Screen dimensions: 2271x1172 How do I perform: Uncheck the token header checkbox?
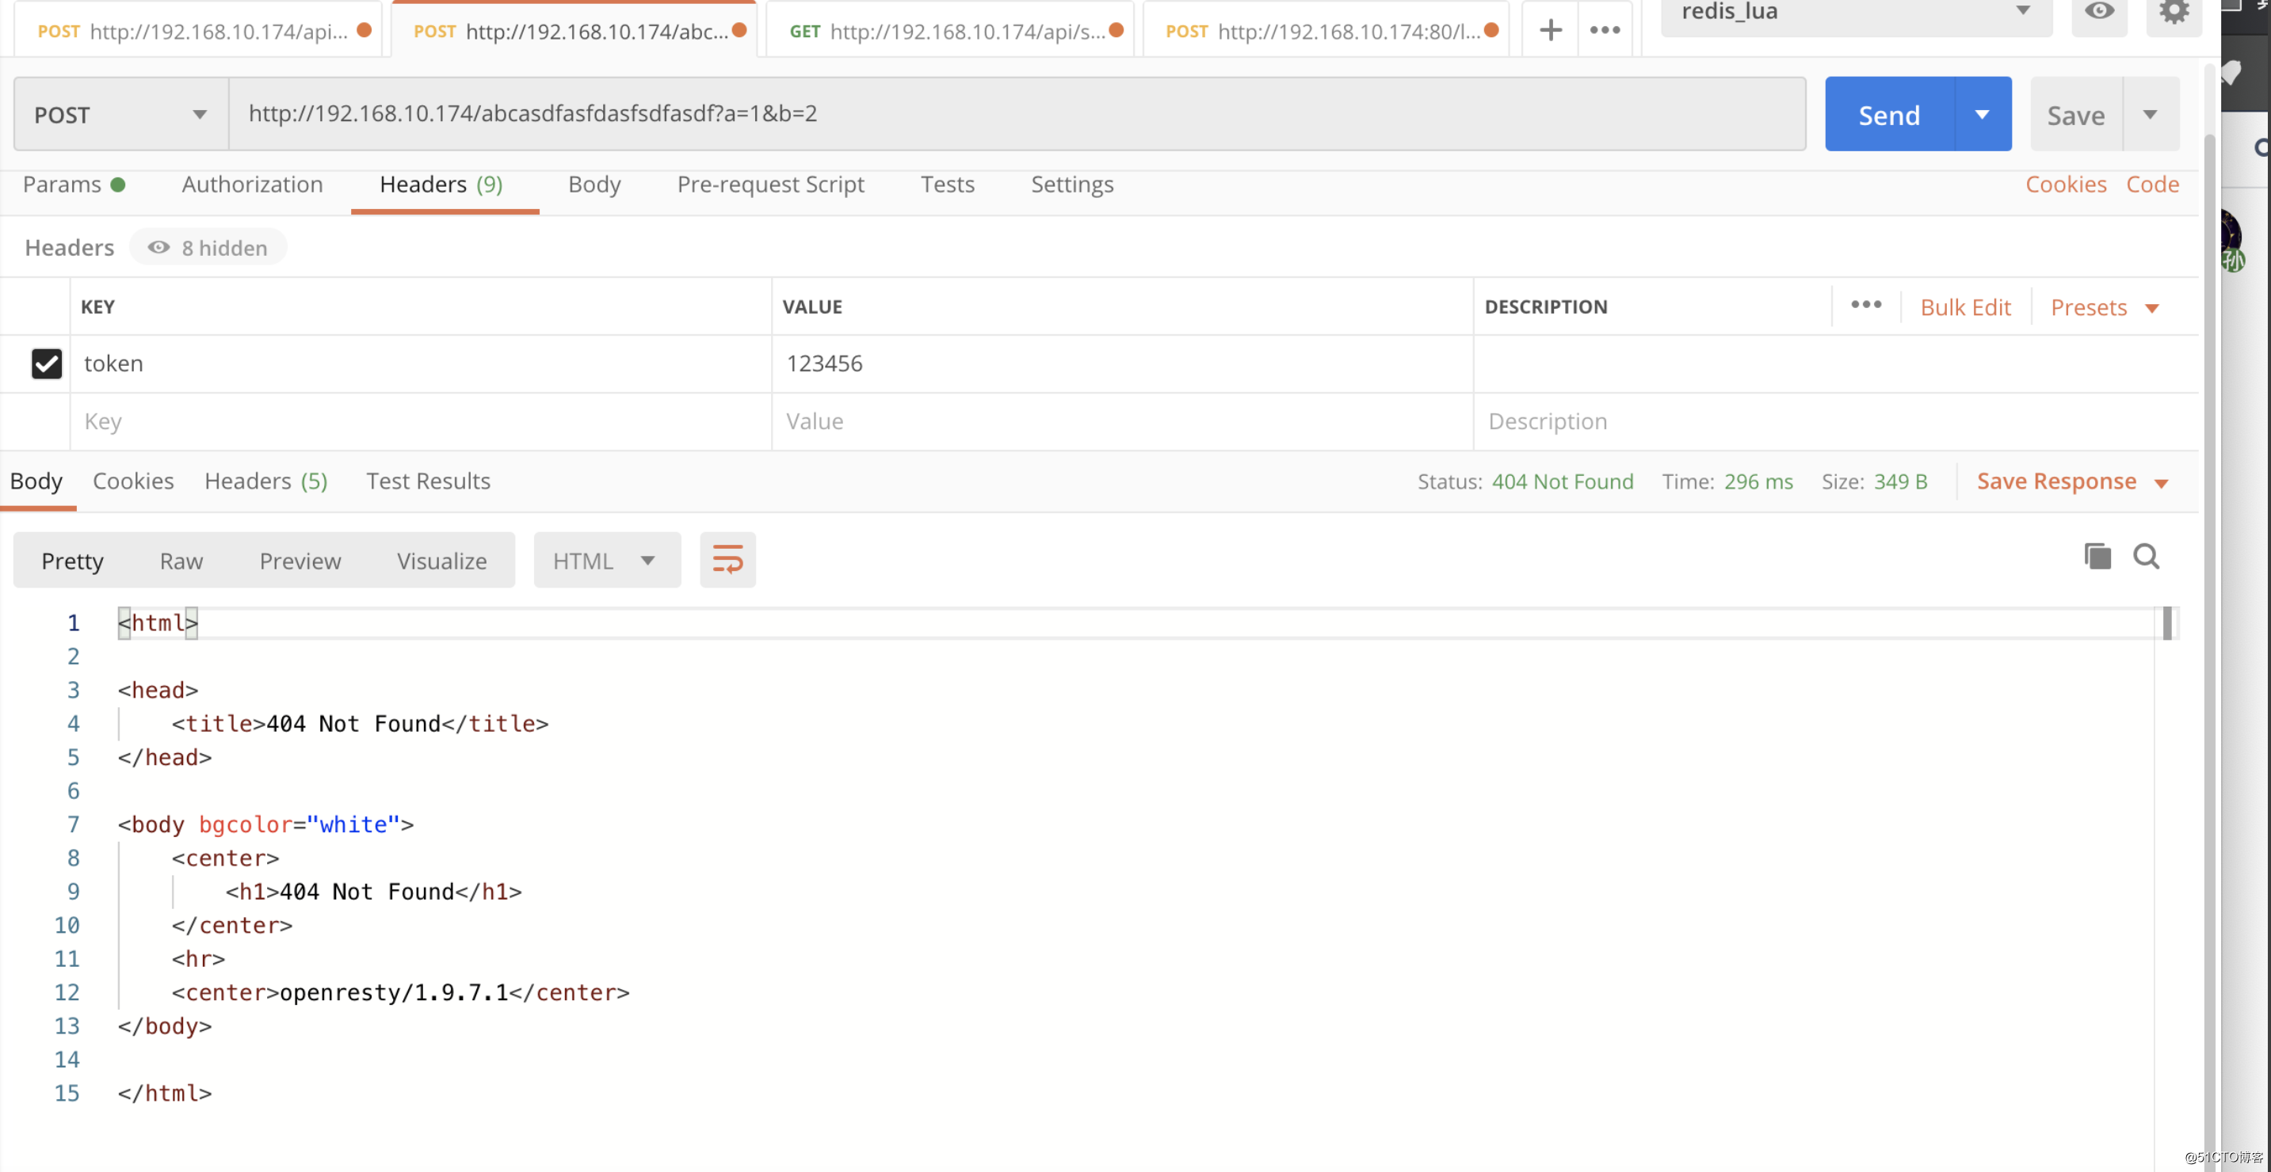[47, 363]
